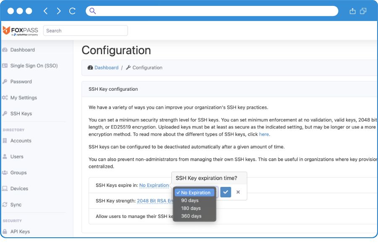Click the Sync arrows icon
Viewport: 378px width, 252px height.
point(6,205)
